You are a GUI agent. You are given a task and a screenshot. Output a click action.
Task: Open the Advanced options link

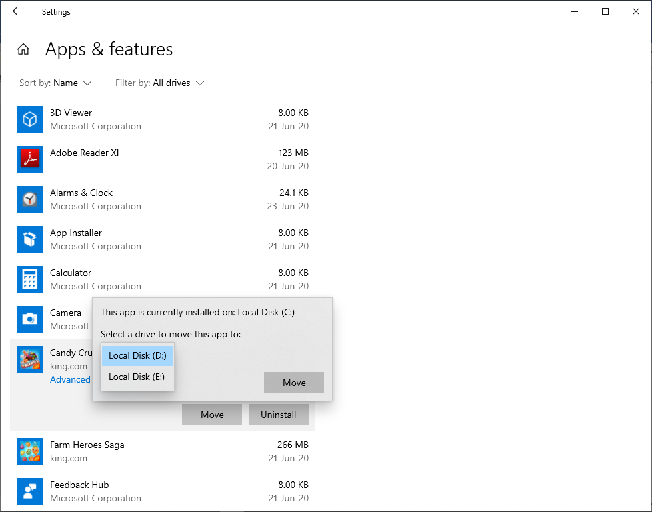pyautogui.click(x=70, y=379)
